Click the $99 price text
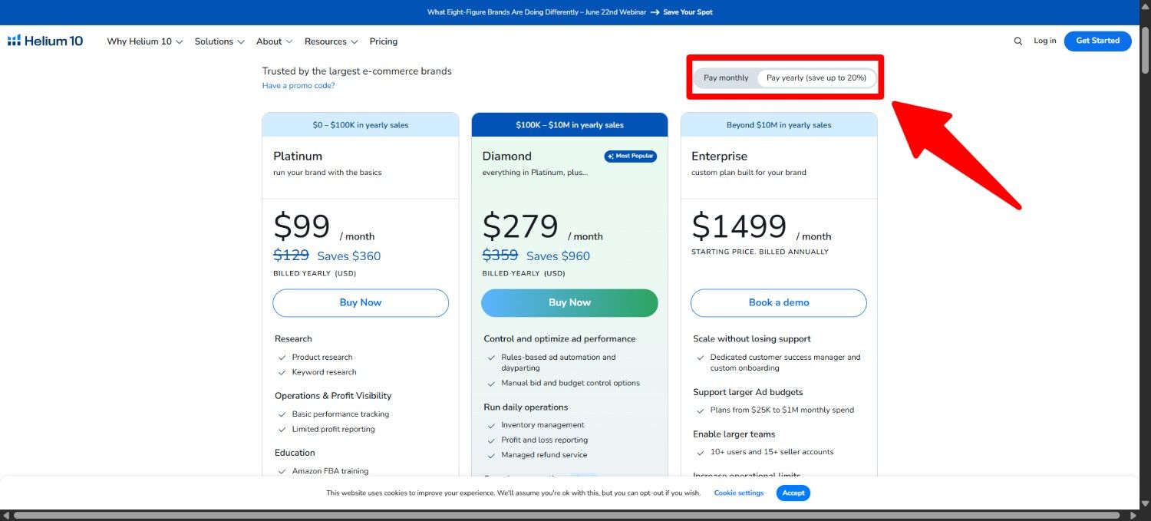1151x521 pixels. click(302, 226)
